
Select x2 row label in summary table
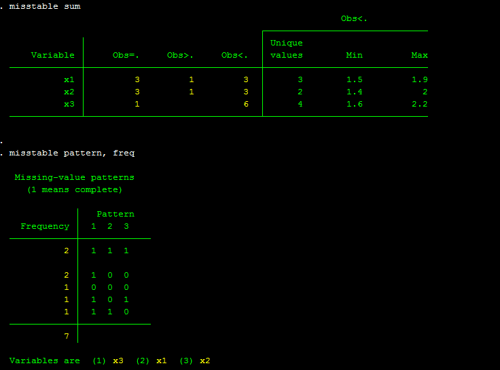click(x=69, y=92)
